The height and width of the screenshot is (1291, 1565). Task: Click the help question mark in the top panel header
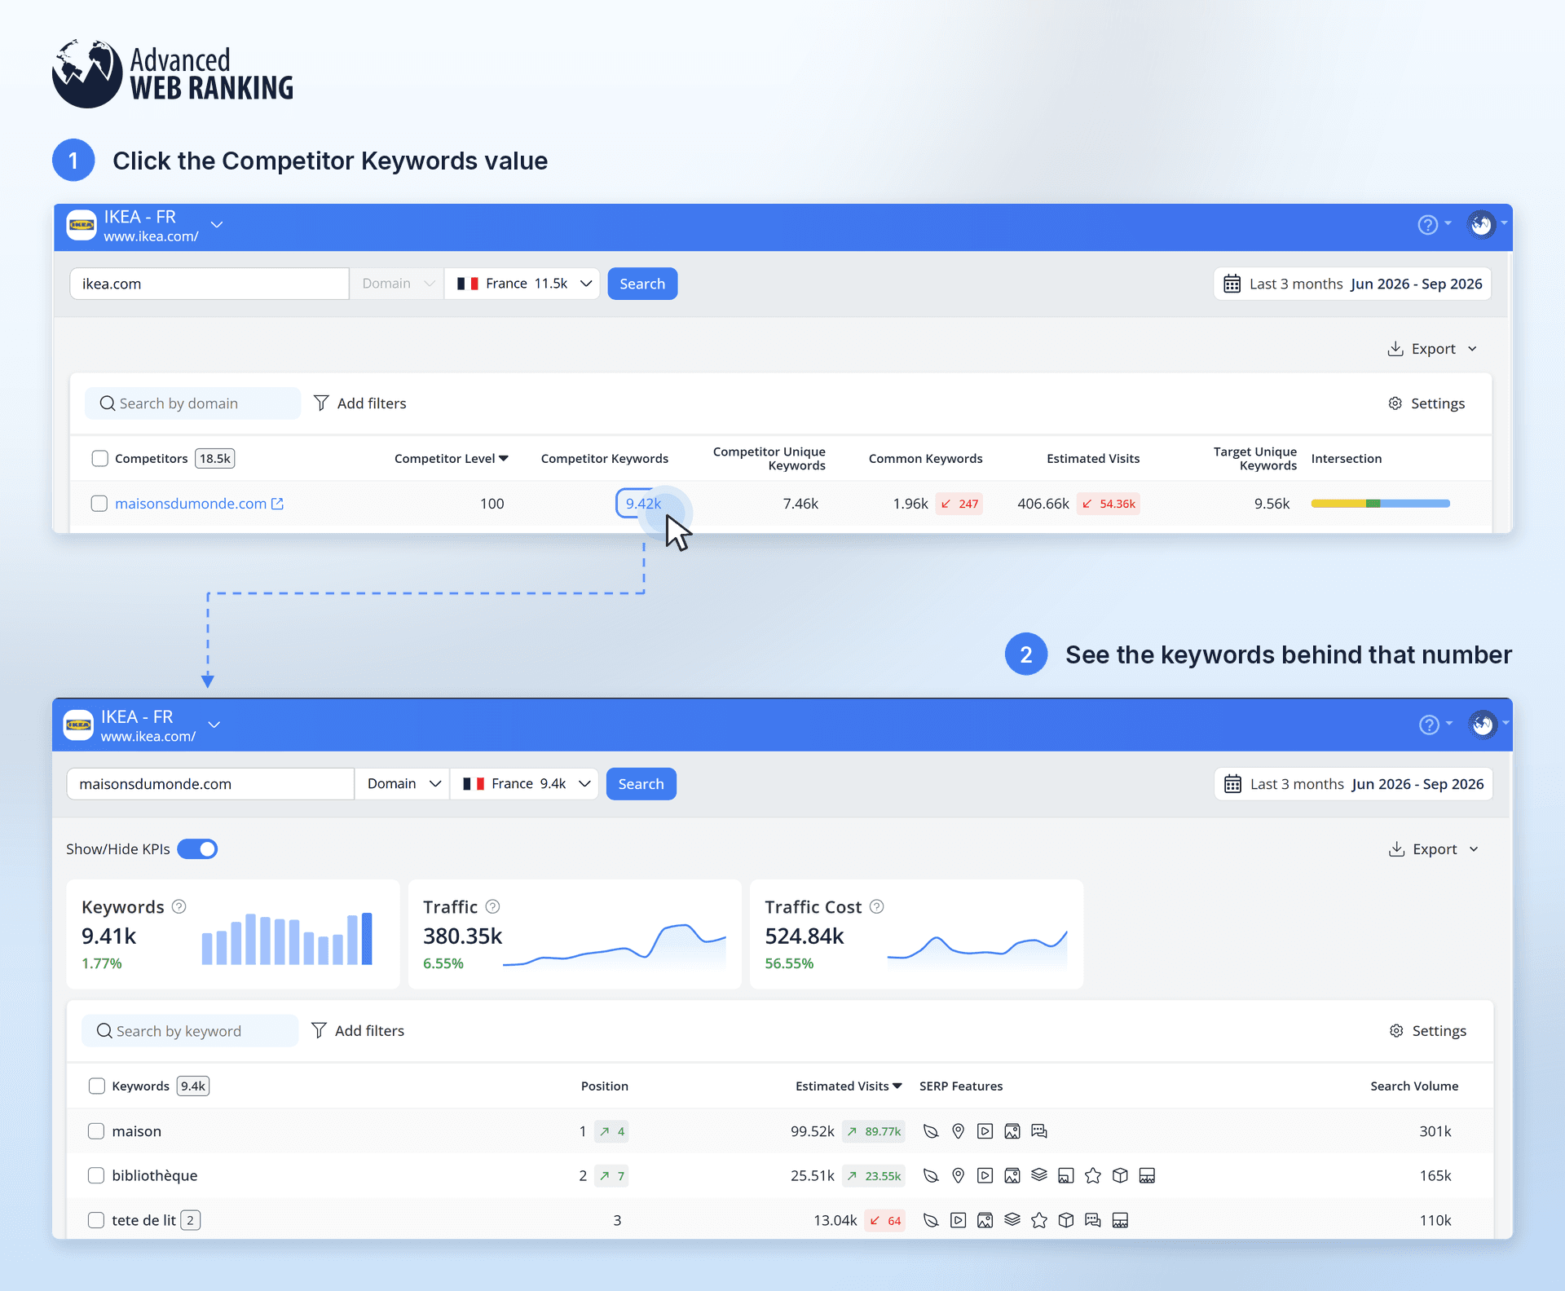click(1427, 225)
